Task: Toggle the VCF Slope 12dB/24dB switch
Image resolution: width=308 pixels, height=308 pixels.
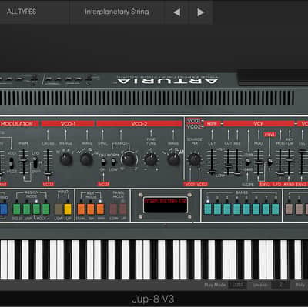Action: coord(248,162)
